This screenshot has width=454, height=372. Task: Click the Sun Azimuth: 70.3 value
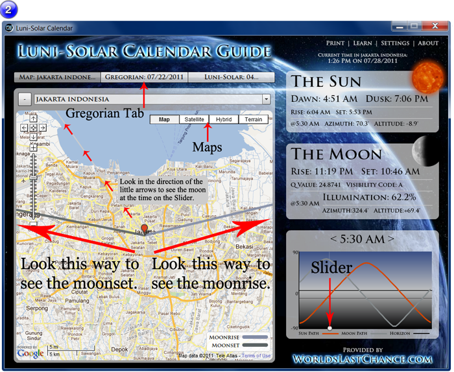[x=346, y=124]
